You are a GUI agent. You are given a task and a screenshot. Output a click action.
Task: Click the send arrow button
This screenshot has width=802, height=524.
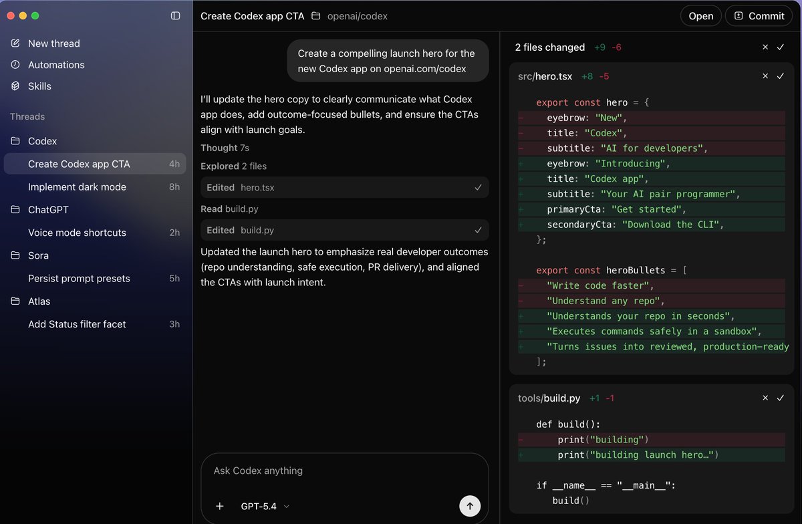(470, 506)
